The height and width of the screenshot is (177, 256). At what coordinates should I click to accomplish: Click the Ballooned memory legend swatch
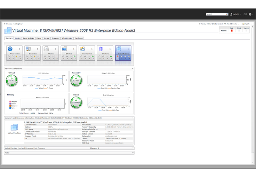point(10,106)
